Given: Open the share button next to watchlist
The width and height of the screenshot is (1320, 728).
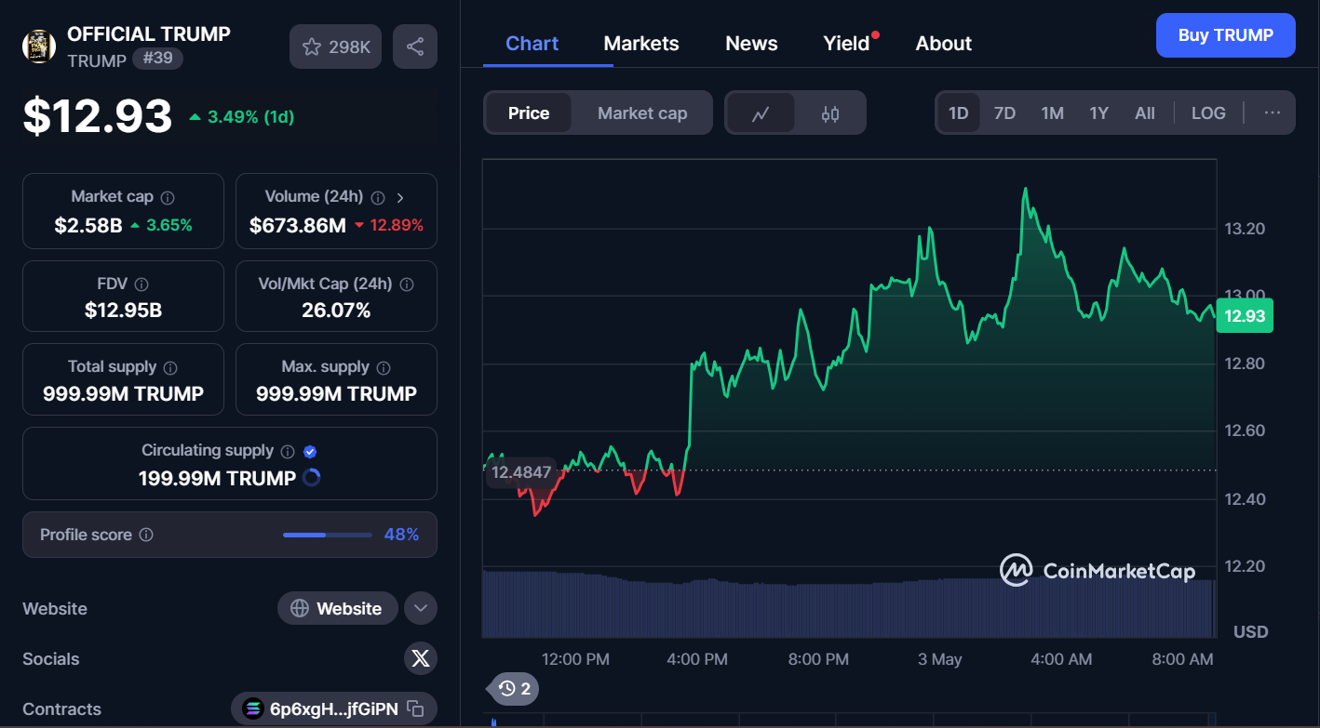Looking at the screenshot, I should 415,46.
